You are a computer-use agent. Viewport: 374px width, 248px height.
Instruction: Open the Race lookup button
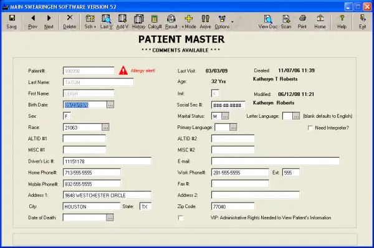tap(105, 127)
